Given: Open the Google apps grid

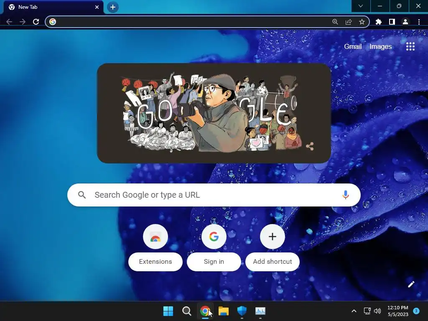Looking at the screenshot, I should click(x=410, y=46).
